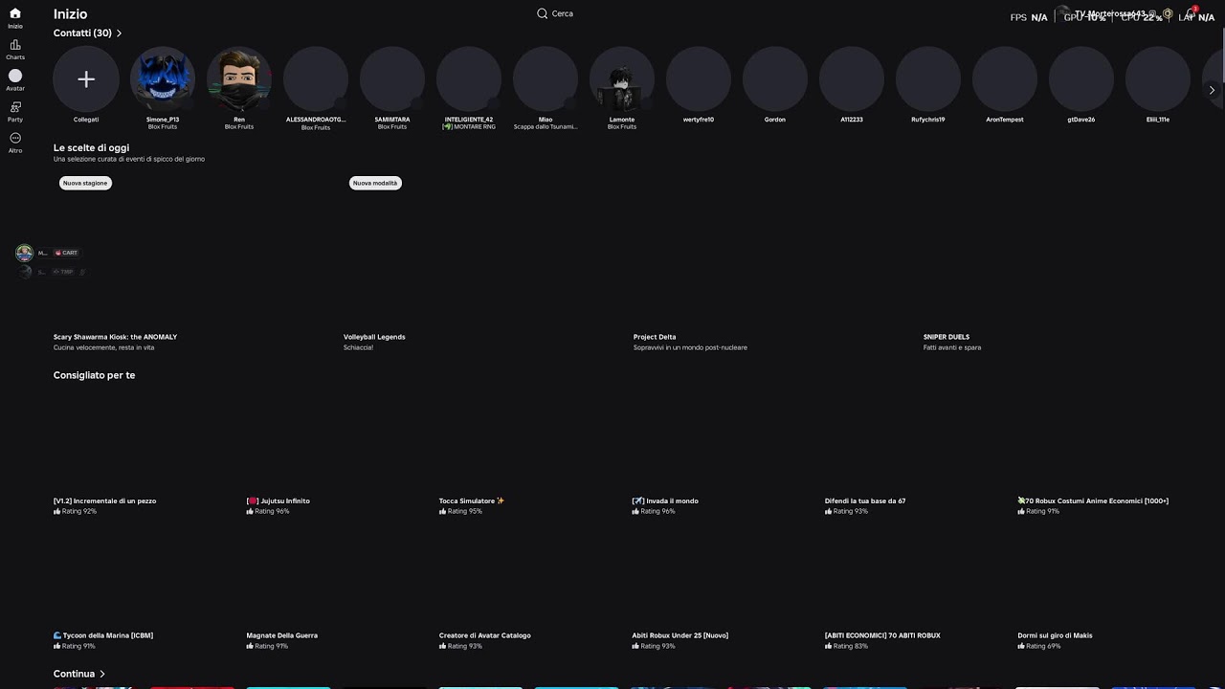Viewport: 1225px width, 689px height.
Task: Click the Inizio page title
Action: pos(70,14)
